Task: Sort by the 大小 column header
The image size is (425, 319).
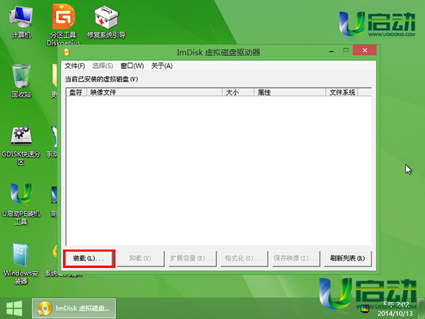Action: (x=238, y=92)
